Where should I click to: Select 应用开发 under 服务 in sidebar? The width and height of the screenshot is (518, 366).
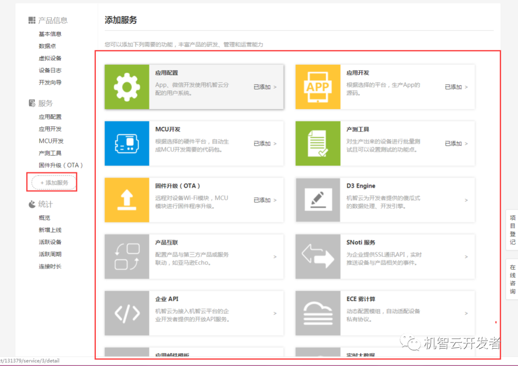tap(50, 129)
